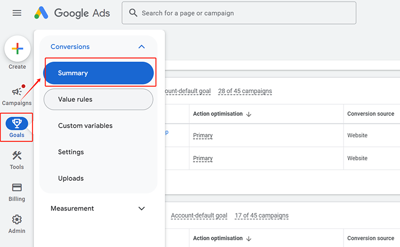This screenshot has width=400, height=247.
Task: Expand the Measurement section
Action: click(141, 208)
